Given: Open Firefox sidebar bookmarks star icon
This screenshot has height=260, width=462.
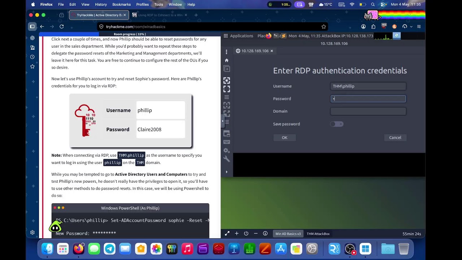Looking at the screenshot, I should pos(32,66).
